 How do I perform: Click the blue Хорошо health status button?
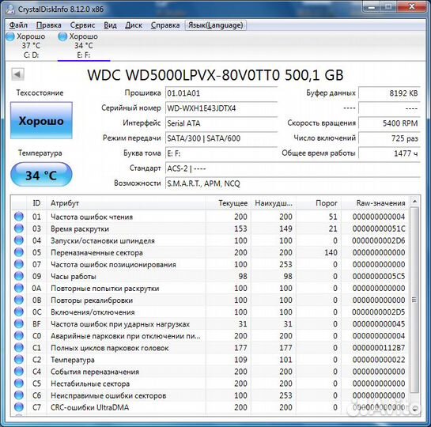tap(41, 121)
